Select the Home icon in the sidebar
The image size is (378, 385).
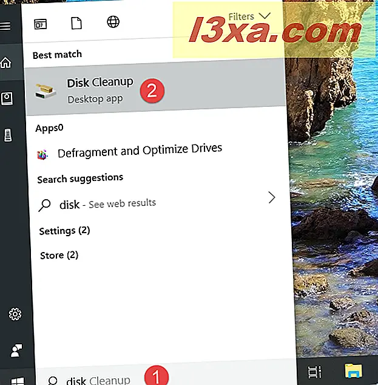[x=5, y=63]
